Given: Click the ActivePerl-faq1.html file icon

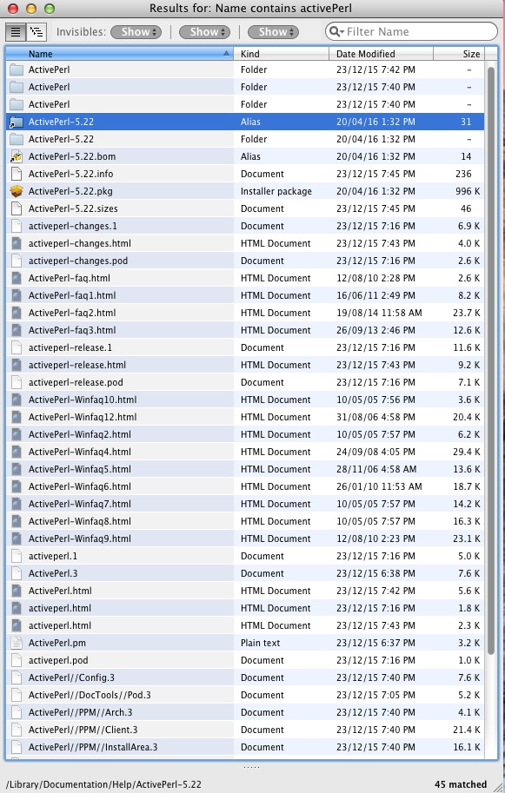Looking at the screenshot, I should (17, 295).
